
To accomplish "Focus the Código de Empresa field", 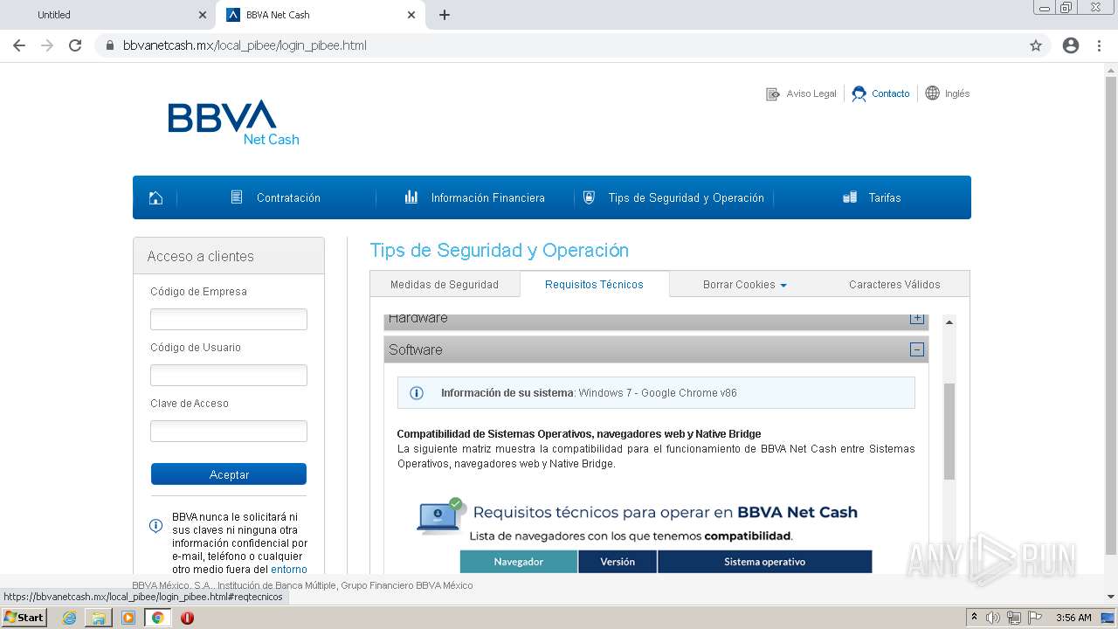I will [x=229, y=319].
